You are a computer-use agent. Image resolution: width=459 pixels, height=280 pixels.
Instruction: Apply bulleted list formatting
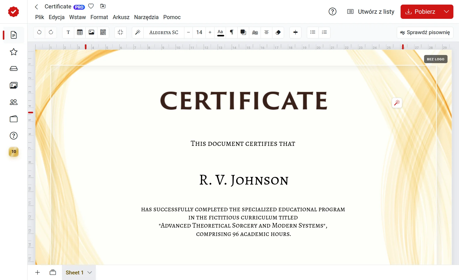[313, 32]
